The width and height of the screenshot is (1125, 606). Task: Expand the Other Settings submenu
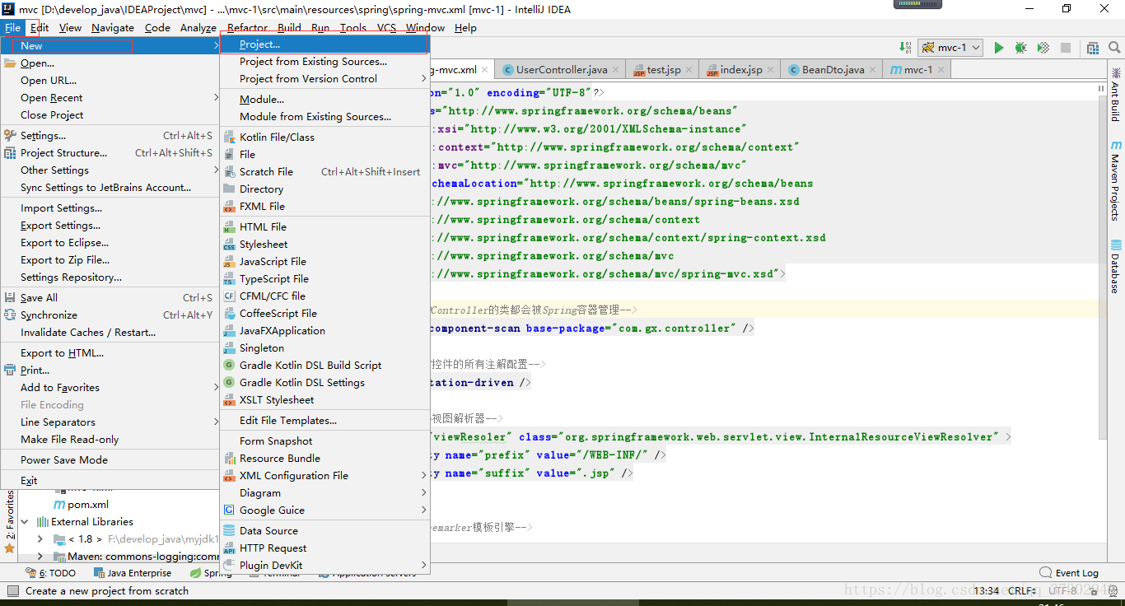[x=110, y=170]
